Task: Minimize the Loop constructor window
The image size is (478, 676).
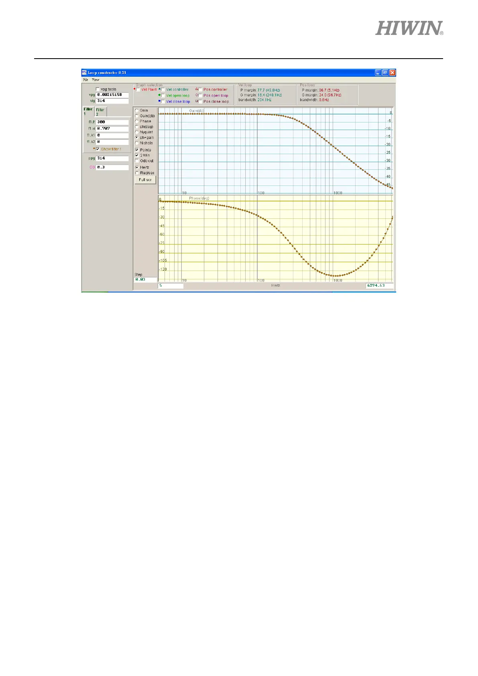Action: click(378, 73)
